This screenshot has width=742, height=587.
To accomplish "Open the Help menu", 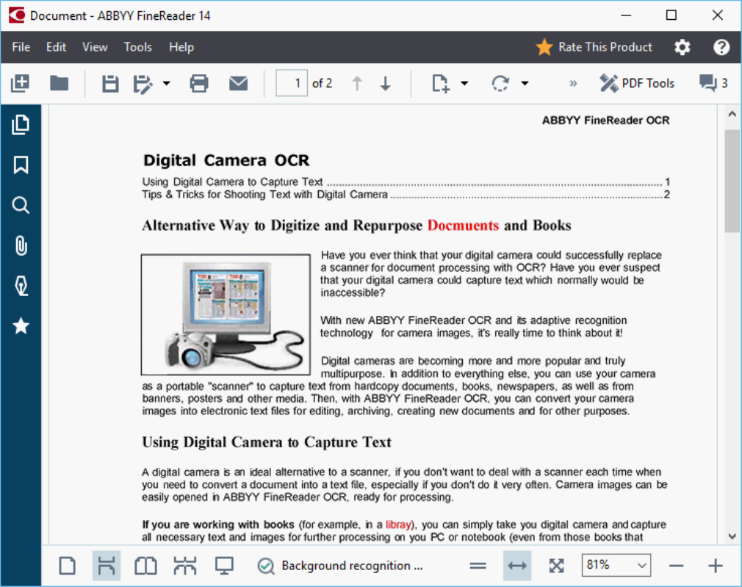I will click(181, 47).
